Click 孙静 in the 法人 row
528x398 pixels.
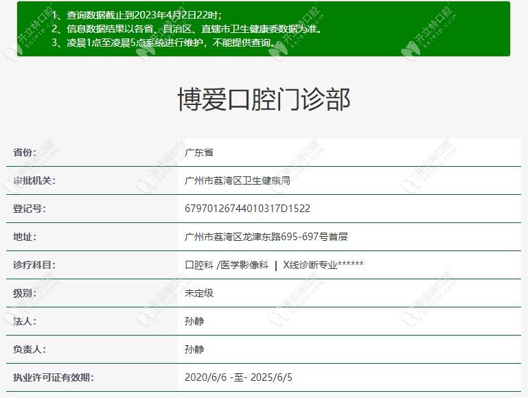(194, 321)
